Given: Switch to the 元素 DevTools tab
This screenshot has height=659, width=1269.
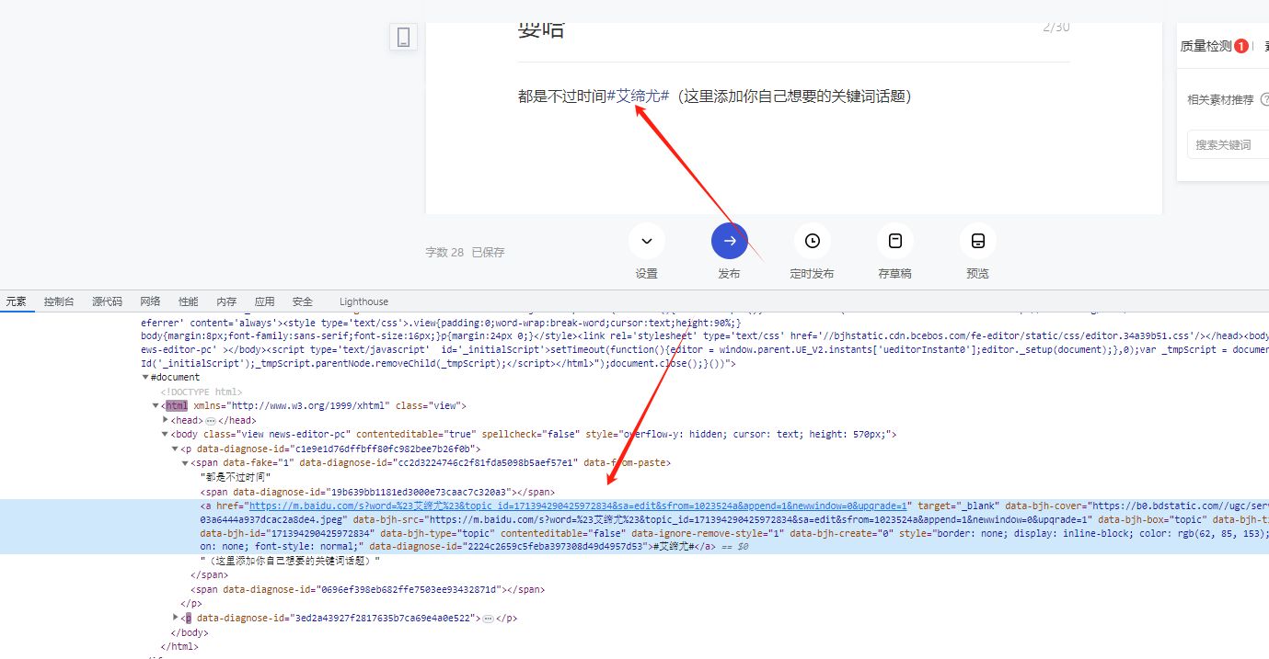Looking at the screenshot, I should pyautogui.click(x=17, y=301).
